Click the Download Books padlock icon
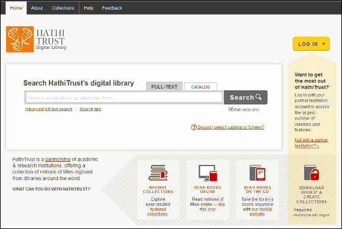Viewport: 342px width, 229px height. (x=311, y=172)
